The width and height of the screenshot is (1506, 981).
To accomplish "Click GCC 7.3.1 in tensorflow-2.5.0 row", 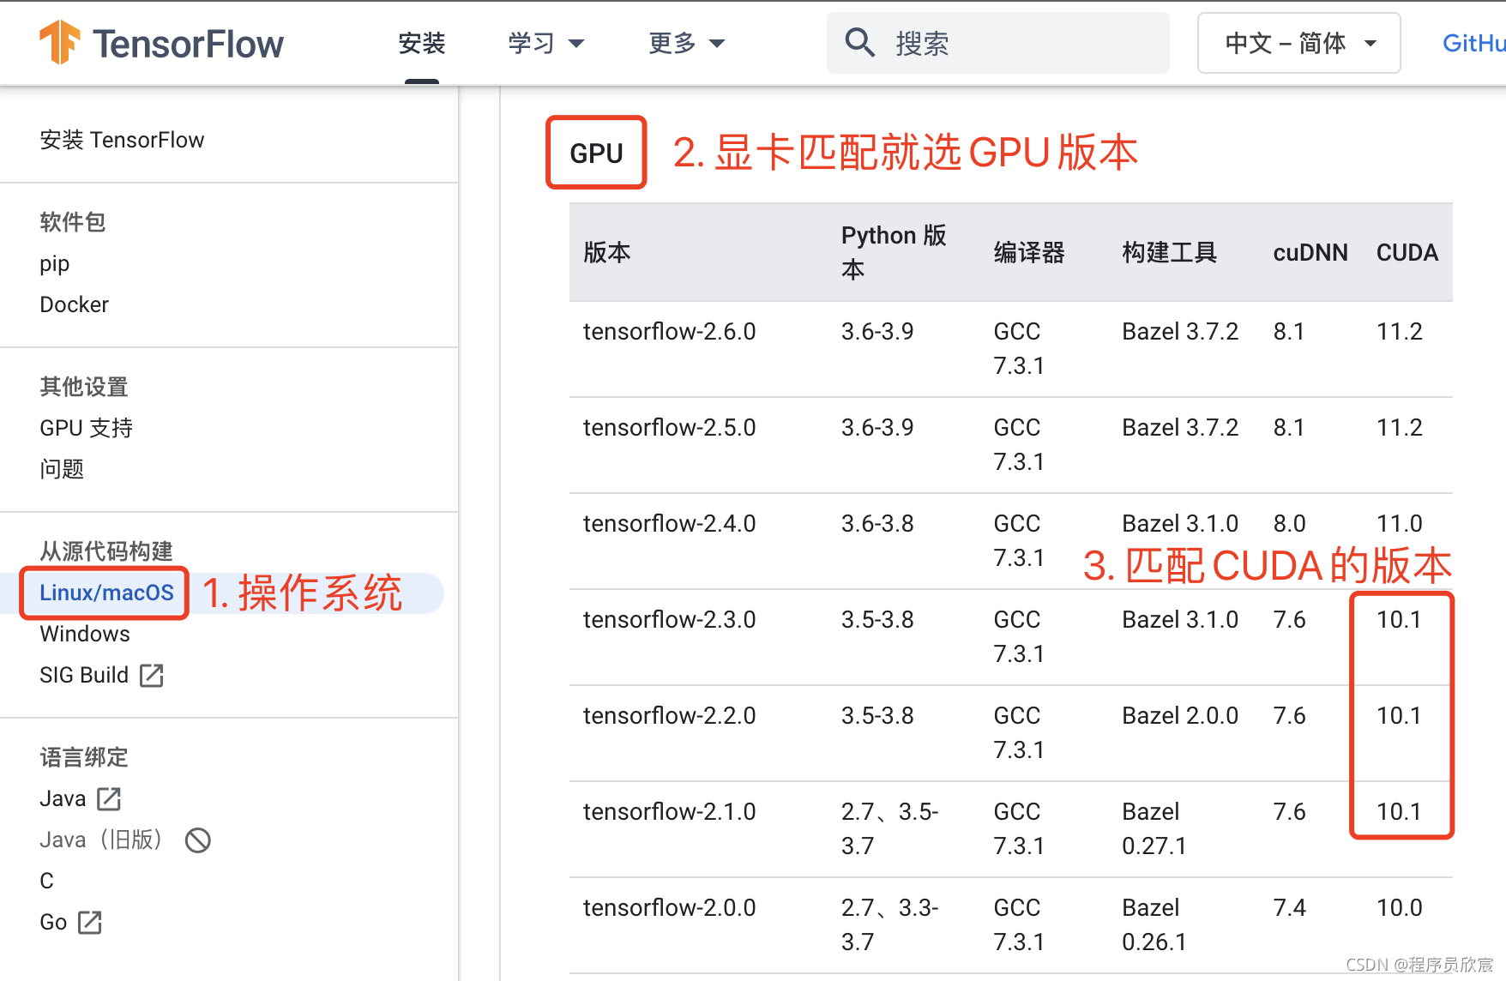I will pyautogui.click(x=1019, y=444).
